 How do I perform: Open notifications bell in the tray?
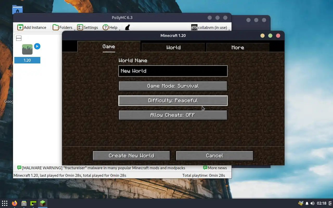point(307,203)
